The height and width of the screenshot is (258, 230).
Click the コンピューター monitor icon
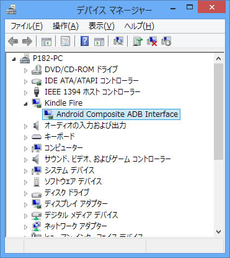click(x=37, y=148)
